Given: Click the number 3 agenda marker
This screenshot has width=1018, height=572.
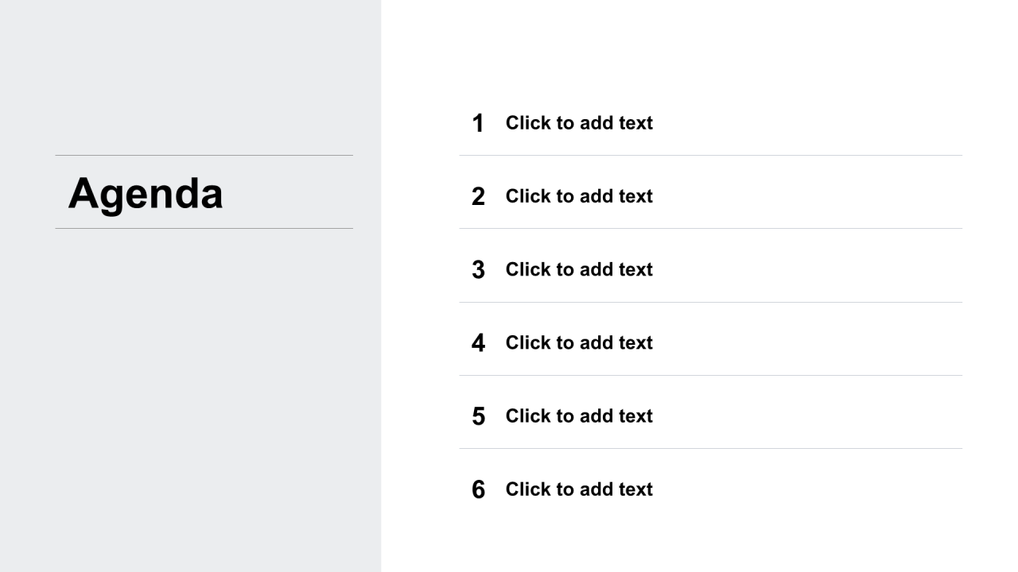Looking at the screenshot, I should 478,269.
